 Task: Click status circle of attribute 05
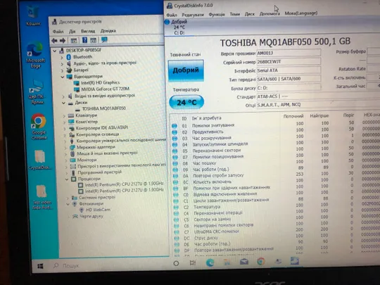click(175, 151)
